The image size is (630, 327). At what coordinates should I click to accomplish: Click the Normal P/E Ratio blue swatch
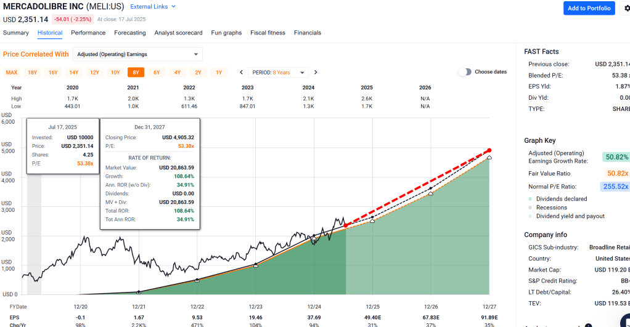(615, 187)
